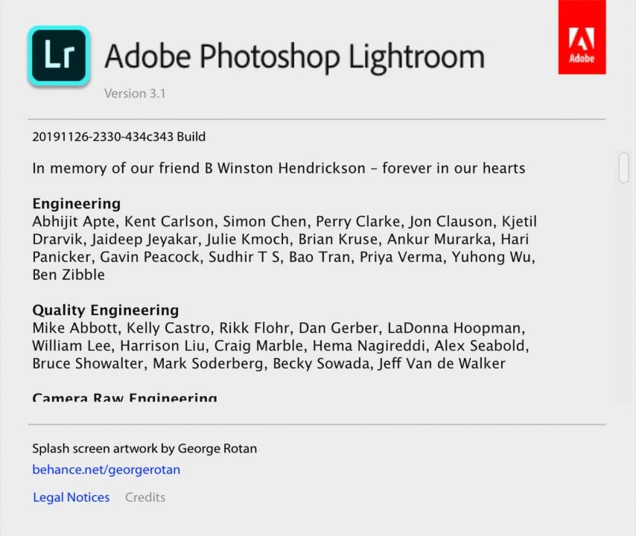The height and width of the screenshot is (536, 636).
Task: Click the Engineering section heading
Action: tap(76, 204)
